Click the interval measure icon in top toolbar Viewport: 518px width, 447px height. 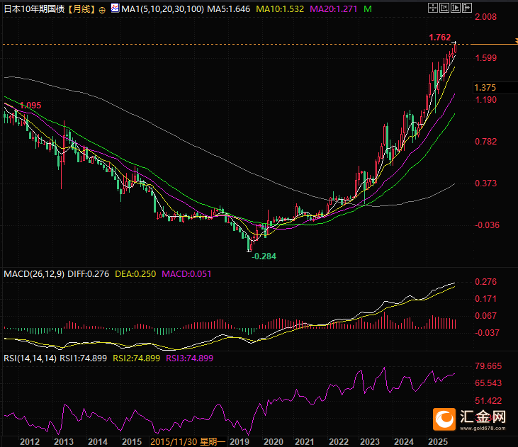tap(444, 7)
